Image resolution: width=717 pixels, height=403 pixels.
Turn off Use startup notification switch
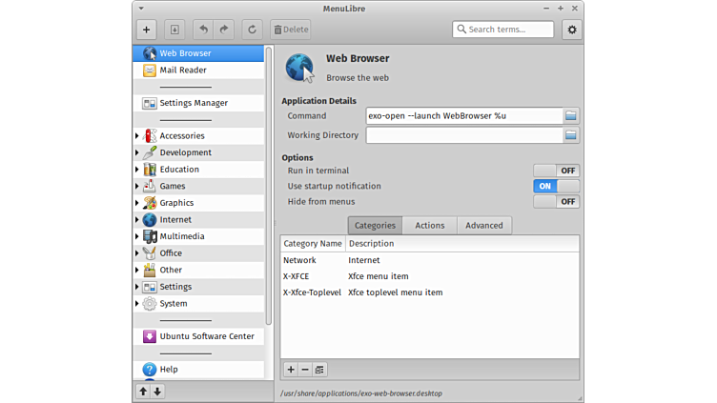click(x=556, y=186)
